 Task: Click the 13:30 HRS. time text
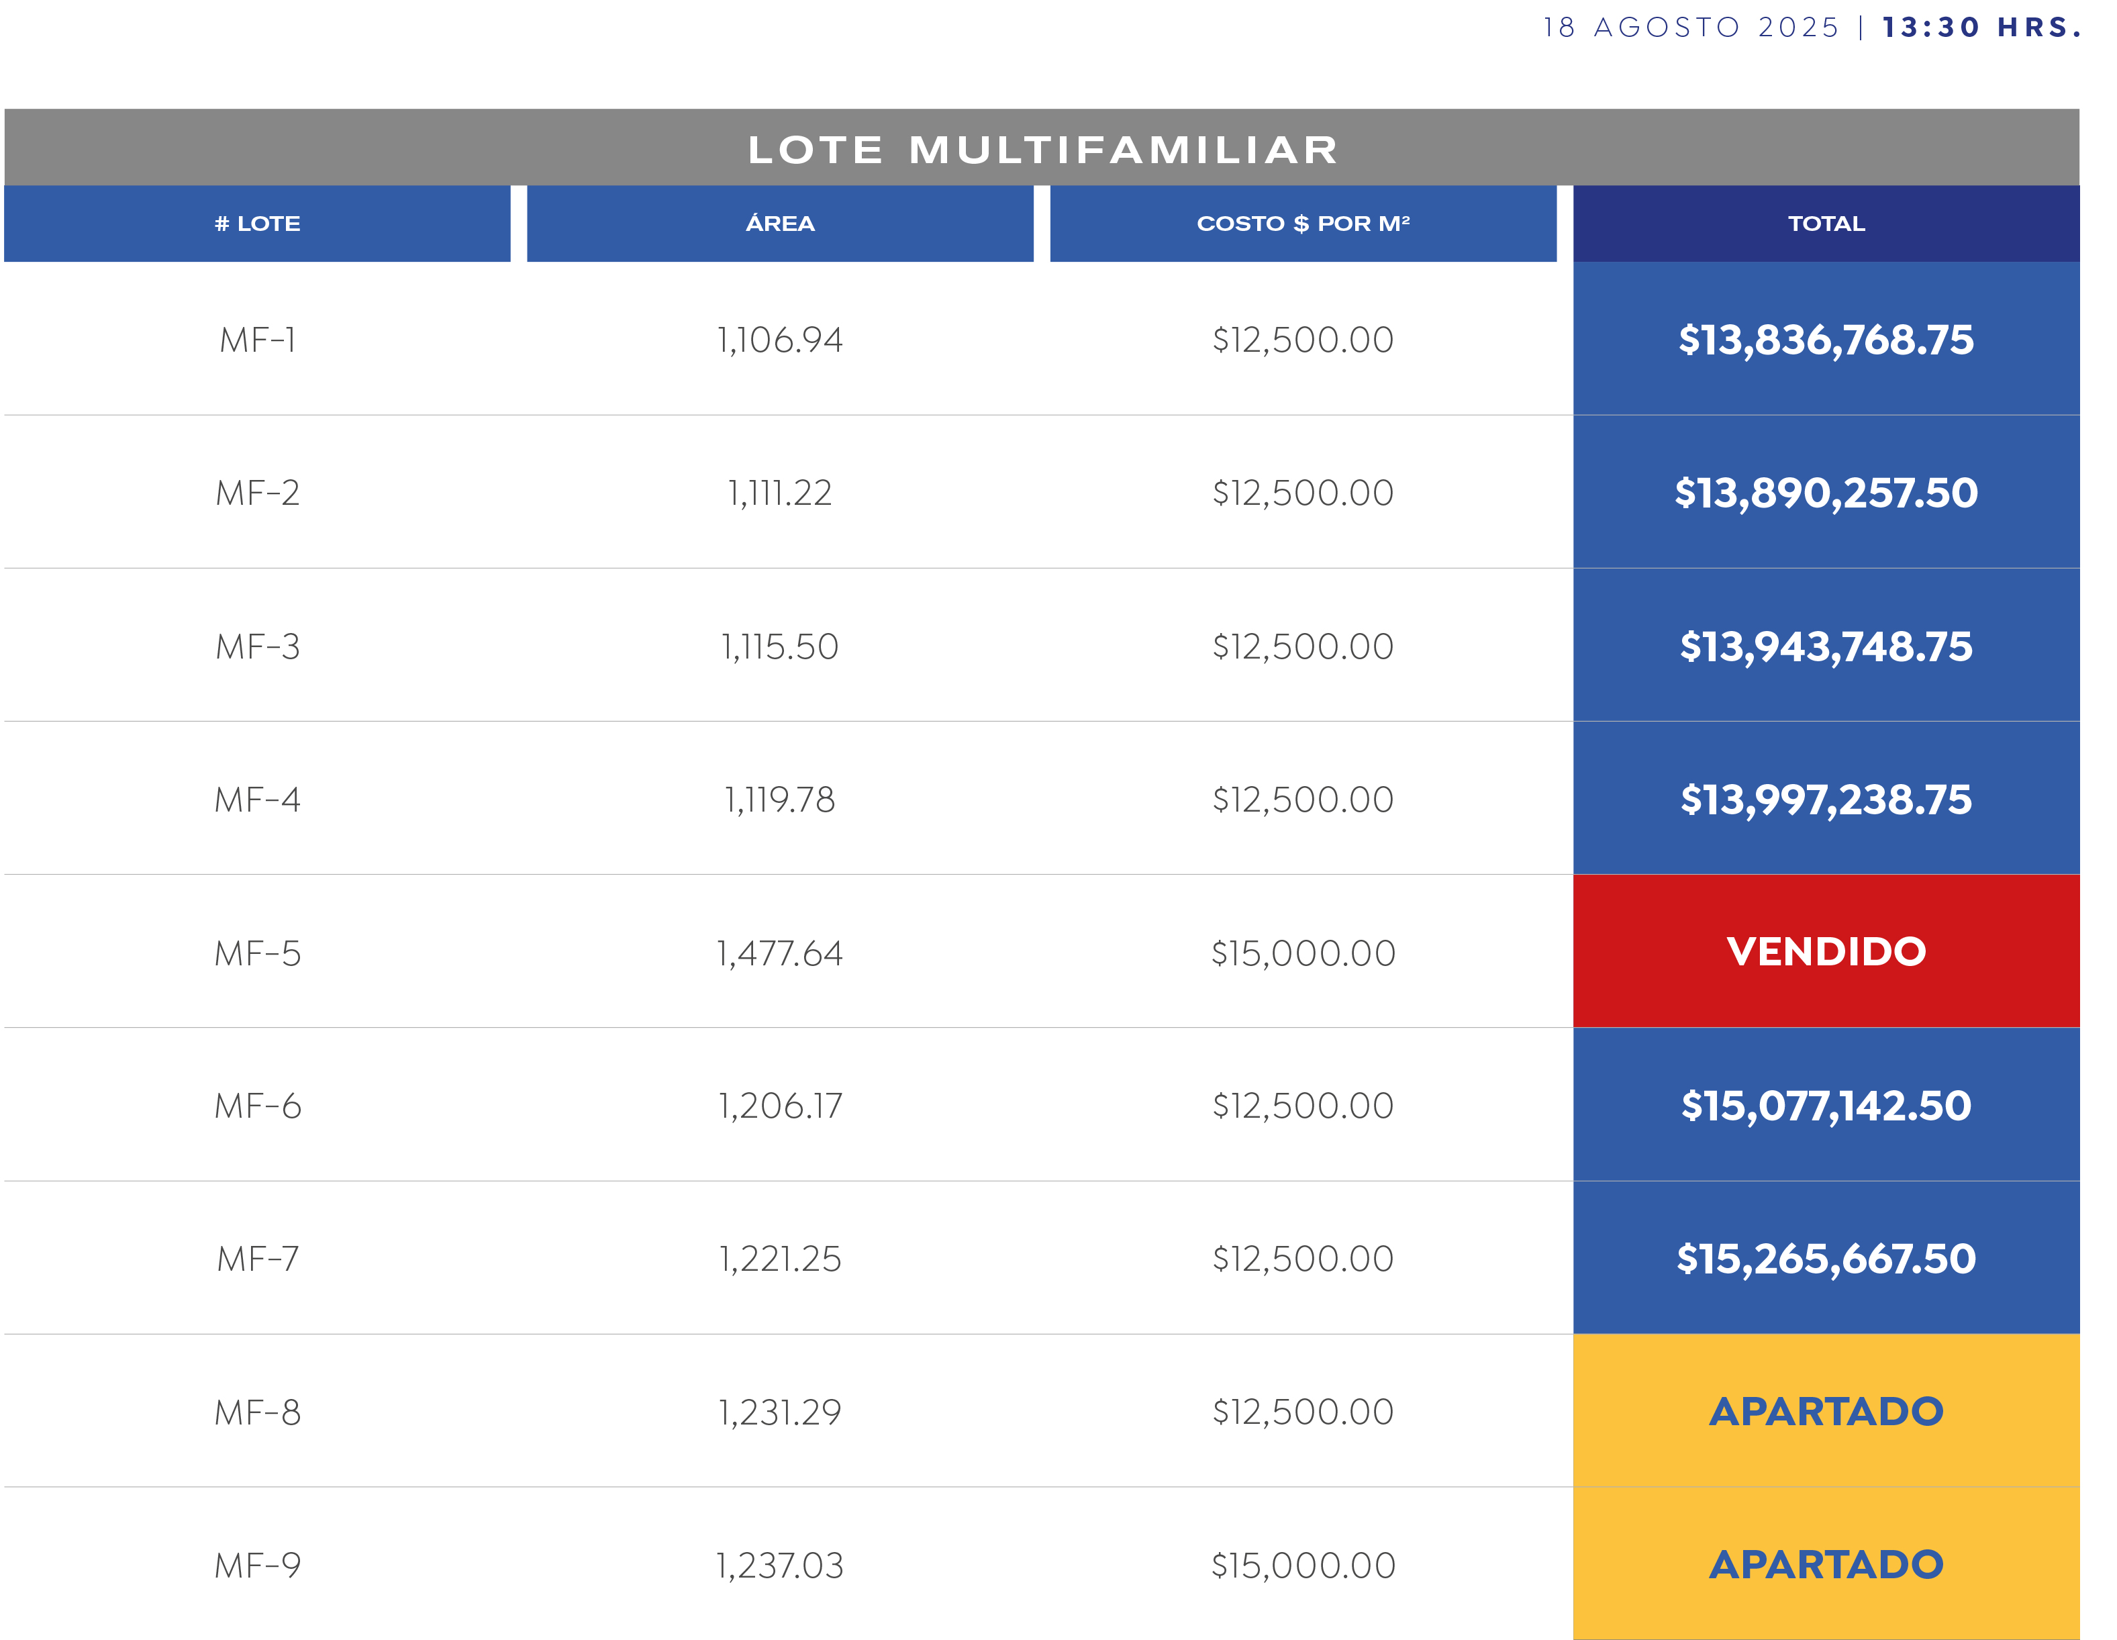1981,27
